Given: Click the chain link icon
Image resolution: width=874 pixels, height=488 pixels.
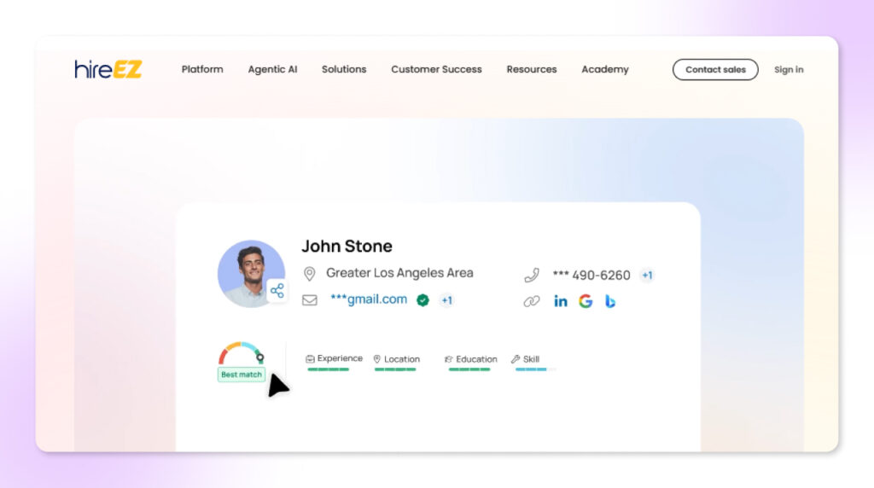Looking at the screenshot, I should coord(532,301).
